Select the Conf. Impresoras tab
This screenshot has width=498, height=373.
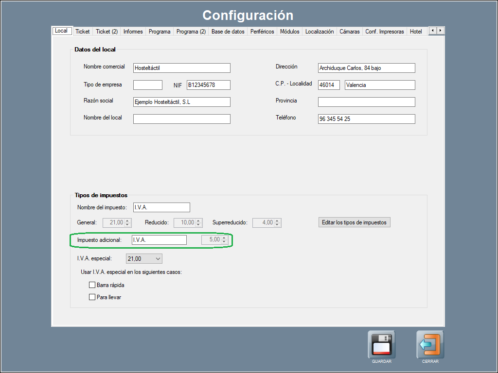click(x=384, y=32)
